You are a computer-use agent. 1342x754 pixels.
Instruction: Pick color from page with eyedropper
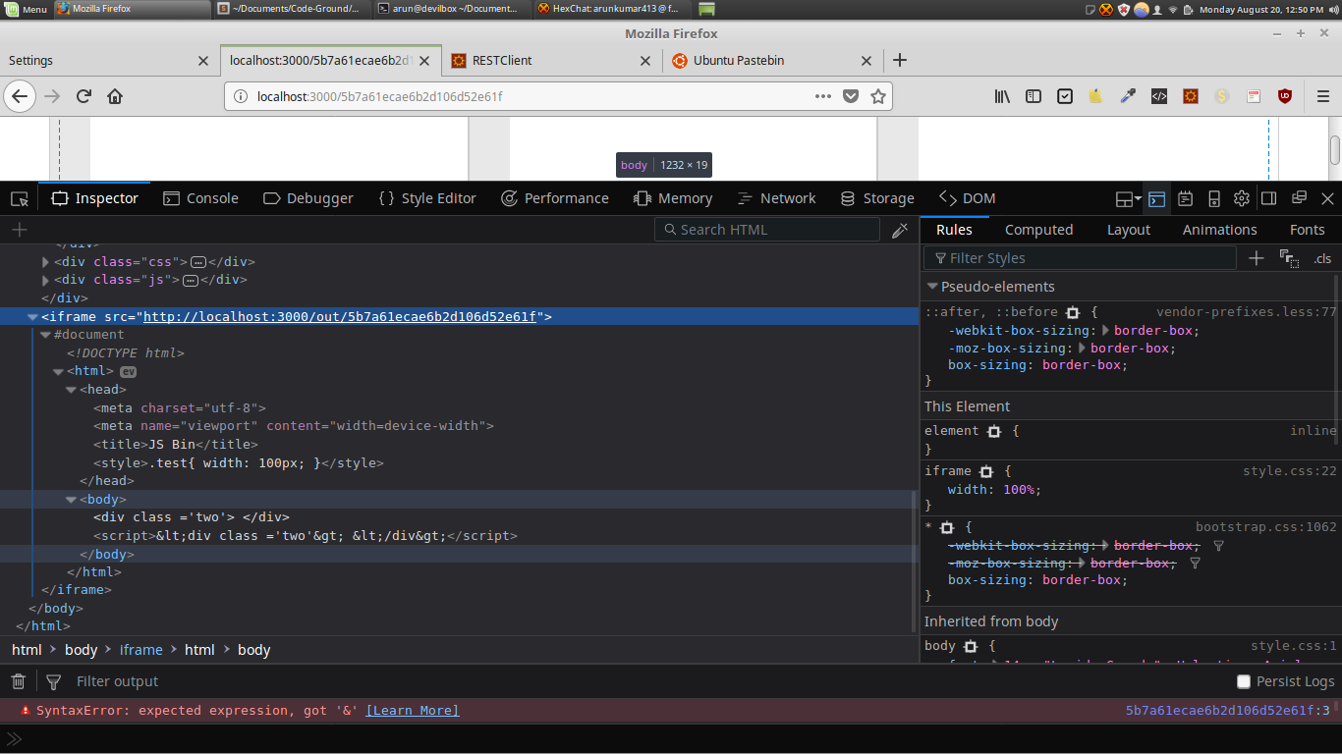click(x=900, y=230)
